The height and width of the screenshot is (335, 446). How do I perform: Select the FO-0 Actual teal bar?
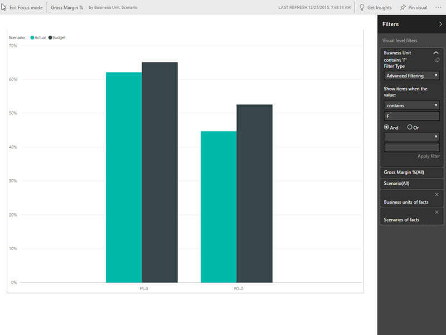(x=219, y=207)
